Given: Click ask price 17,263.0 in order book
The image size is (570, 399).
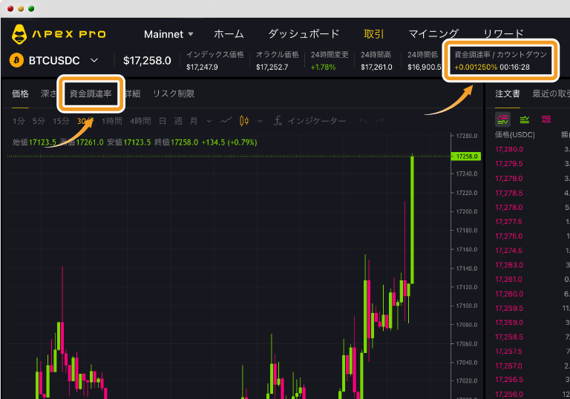Looking at the screenshot, I should click(x=509, y=266).
